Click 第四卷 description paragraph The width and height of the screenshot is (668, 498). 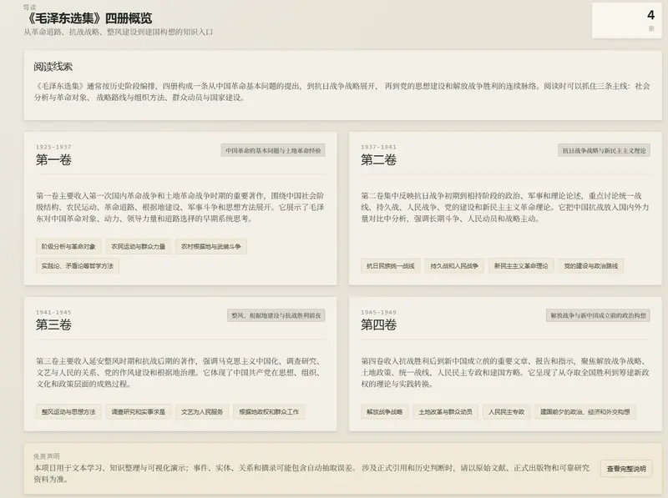point(505,372)
